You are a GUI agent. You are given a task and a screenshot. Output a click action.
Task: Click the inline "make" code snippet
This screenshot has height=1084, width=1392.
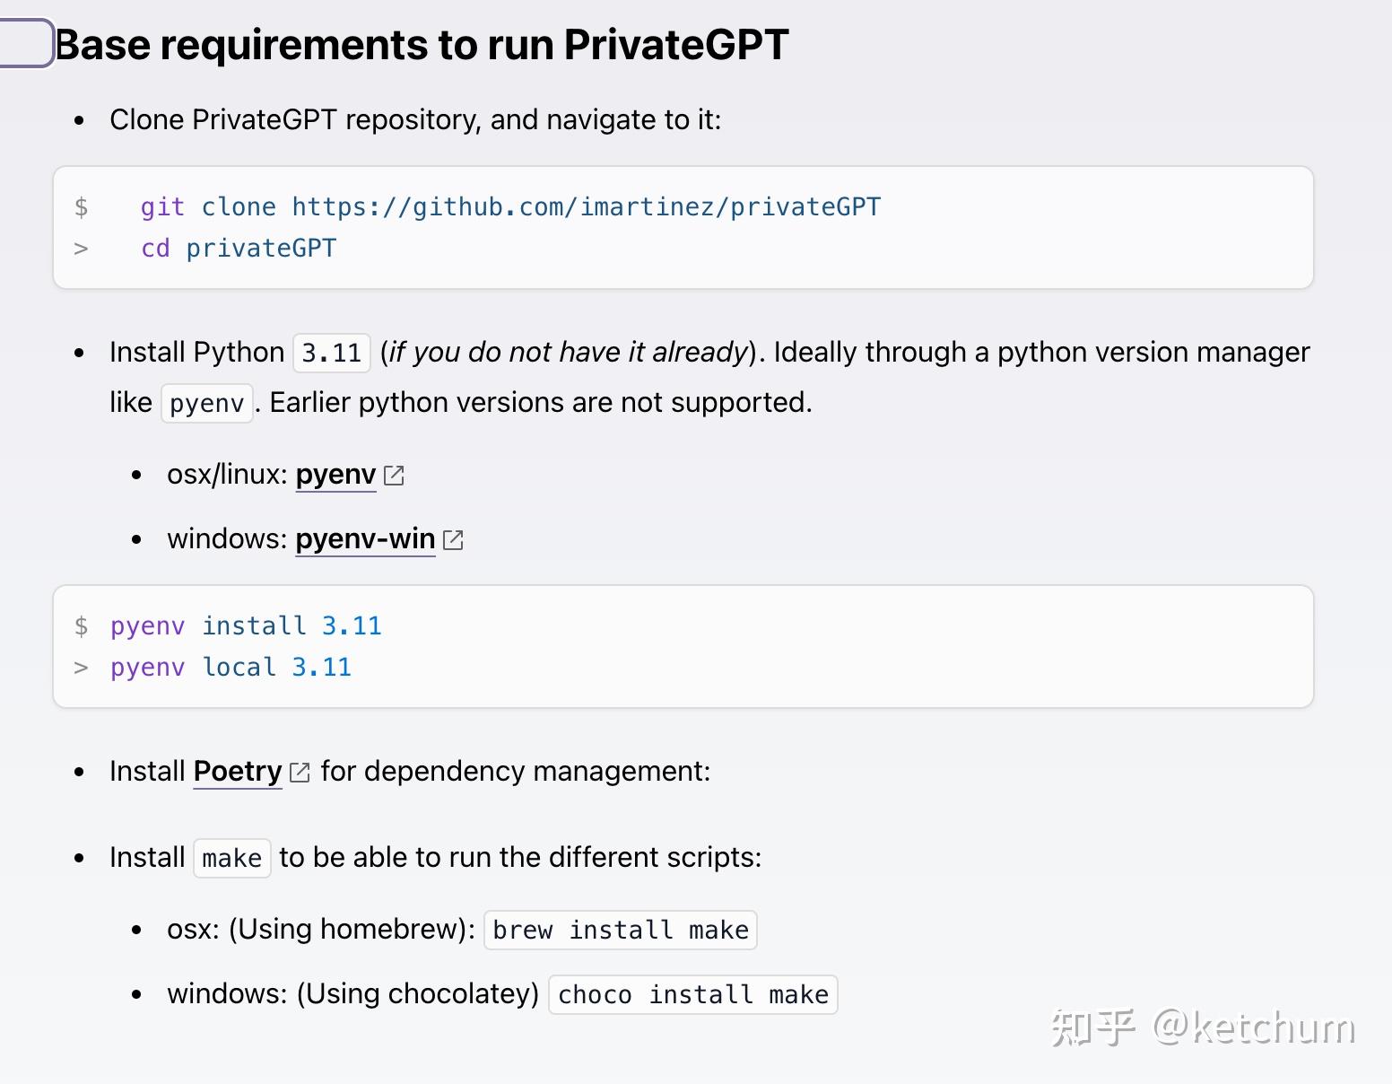231,859
